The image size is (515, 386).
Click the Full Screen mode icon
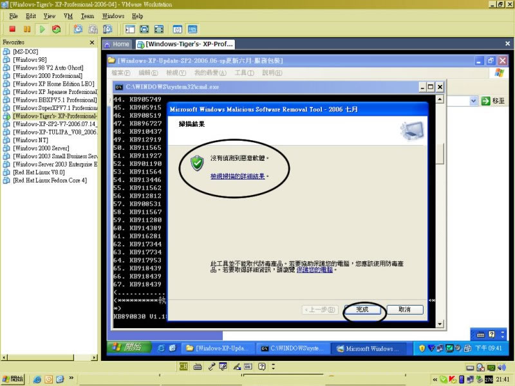(x=158, y=29)
